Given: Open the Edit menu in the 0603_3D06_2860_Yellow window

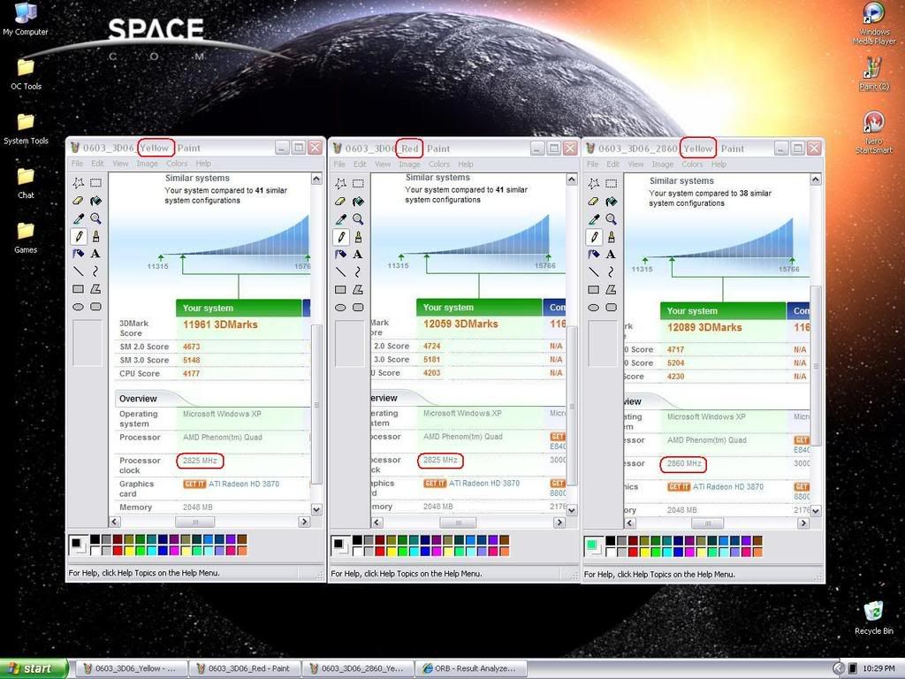Looking at the screenshot, I should pyautogui.click(x=613, y=164).
